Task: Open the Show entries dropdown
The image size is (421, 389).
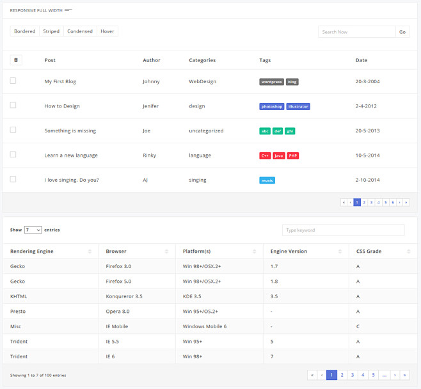Action: (x=33, y=230)
